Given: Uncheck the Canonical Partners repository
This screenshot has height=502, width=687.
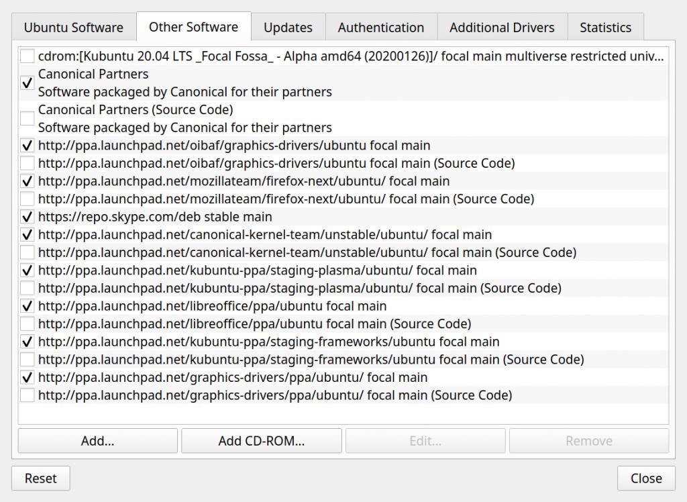Looking at the screenshot, I should pos(28,83).
